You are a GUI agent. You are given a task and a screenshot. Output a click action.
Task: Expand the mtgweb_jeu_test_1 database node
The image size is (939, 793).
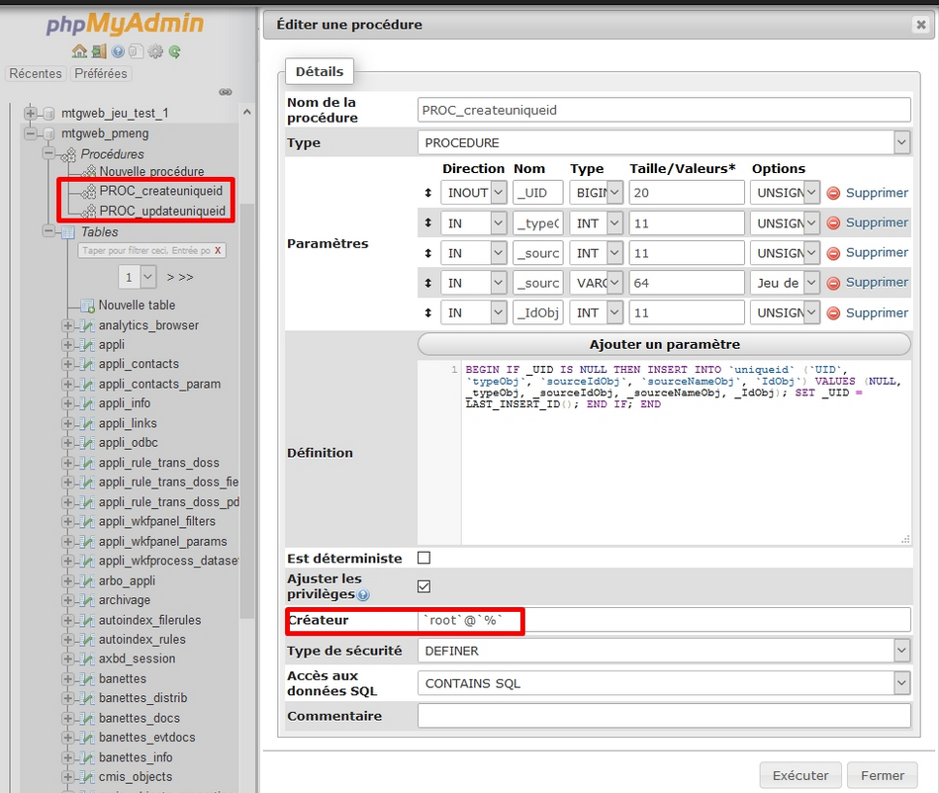pyautogui.click(x=31, y=113)
